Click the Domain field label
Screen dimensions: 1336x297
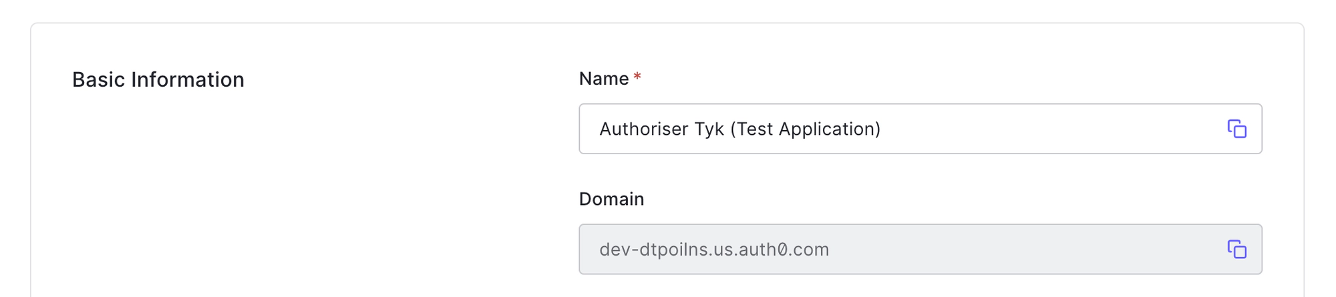[x=611, y=199]
